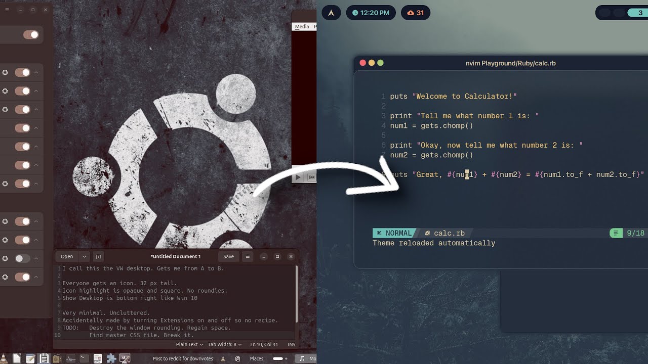Open the hamburger menu in the text editor
The image size is (648, 364).
click(248, 256)
